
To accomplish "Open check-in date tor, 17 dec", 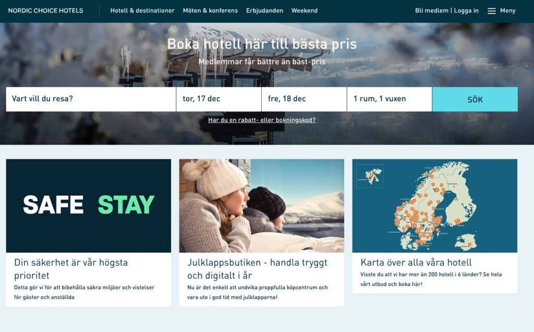I will click(219, 99).
